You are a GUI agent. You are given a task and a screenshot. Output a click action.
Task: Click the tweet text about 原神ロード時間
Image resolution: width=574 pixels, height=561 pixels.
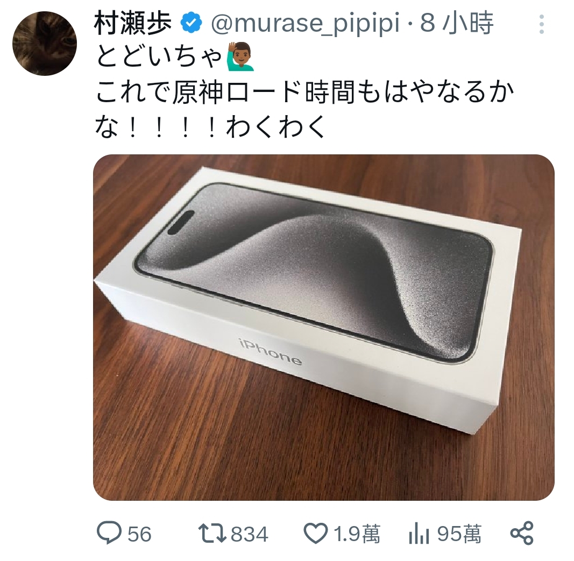(304, 92)
